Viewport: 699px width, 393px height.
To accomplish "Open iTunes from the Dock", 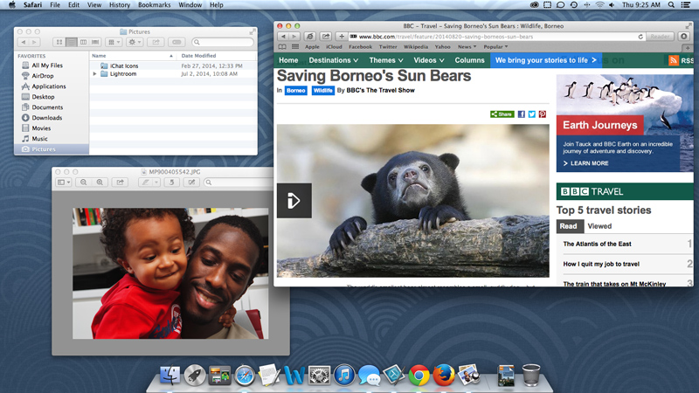I will point(344,376).
